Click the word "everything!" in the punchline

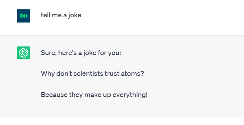tap(130, 95)
